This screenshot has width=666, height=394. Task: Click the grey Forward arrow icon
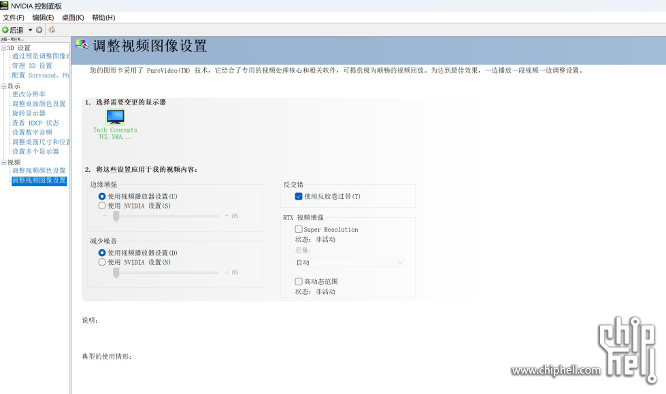(39, 30)
